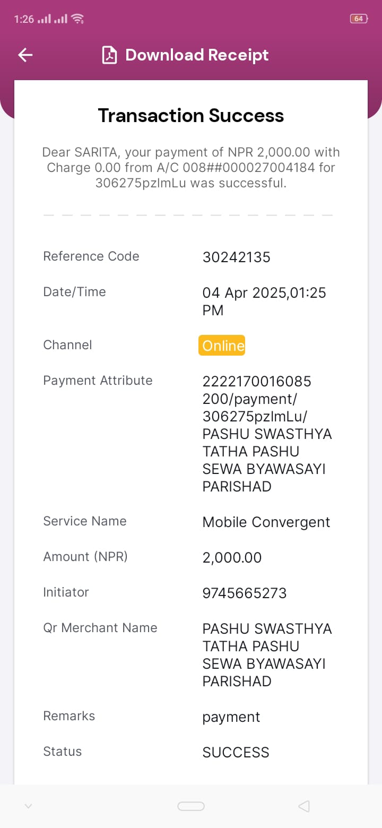Tap the Transaction Success heading
This screenshot has height=828, width=382.
pos(191,116)
